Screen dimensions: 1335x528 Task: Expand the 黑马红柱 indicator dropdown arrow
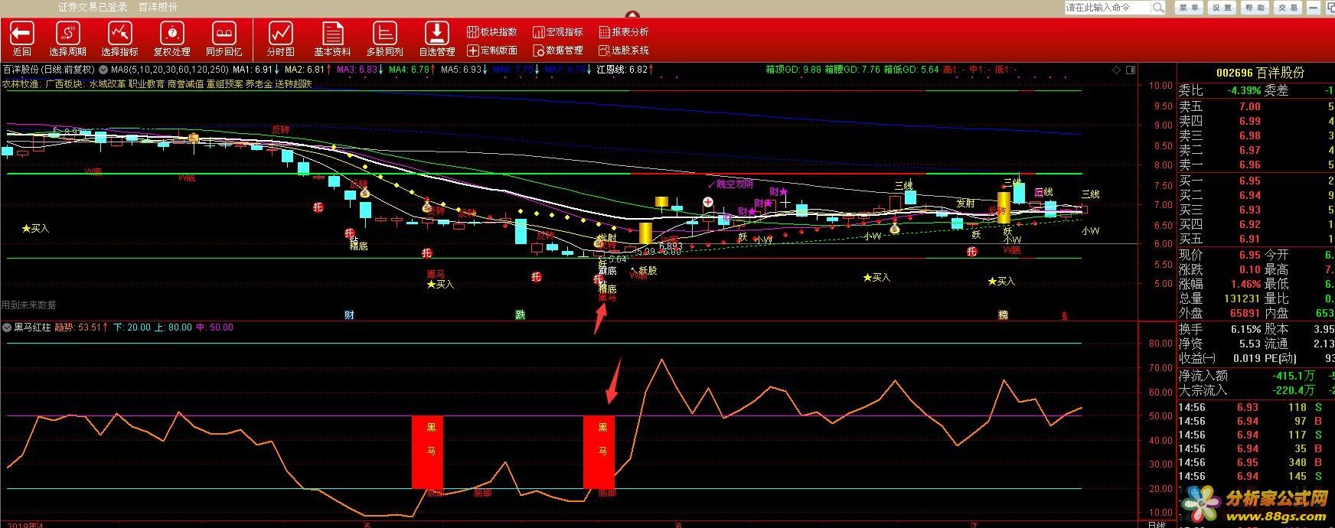click(x=8, y=328)
